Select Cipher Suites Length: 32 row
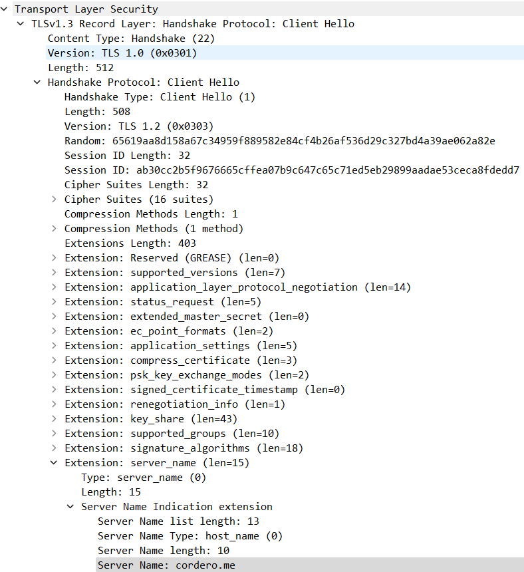This screenshot has height=572, width=524. [136, 185]
